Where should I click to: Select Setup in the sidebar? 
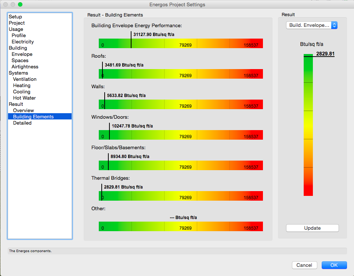tap(15, 17)
